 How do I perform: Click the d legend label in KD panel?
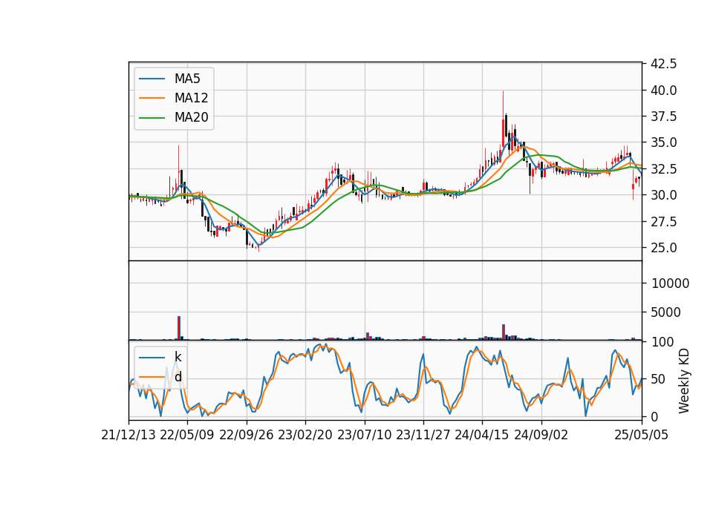[x=178, y=377]
